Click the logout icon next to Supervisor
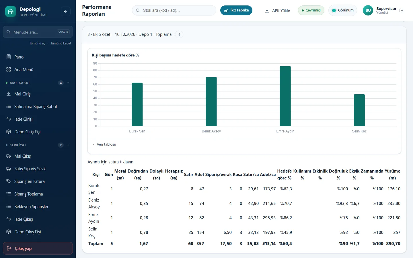This screenshot has height=258, width=413. [x=402, y=10]
